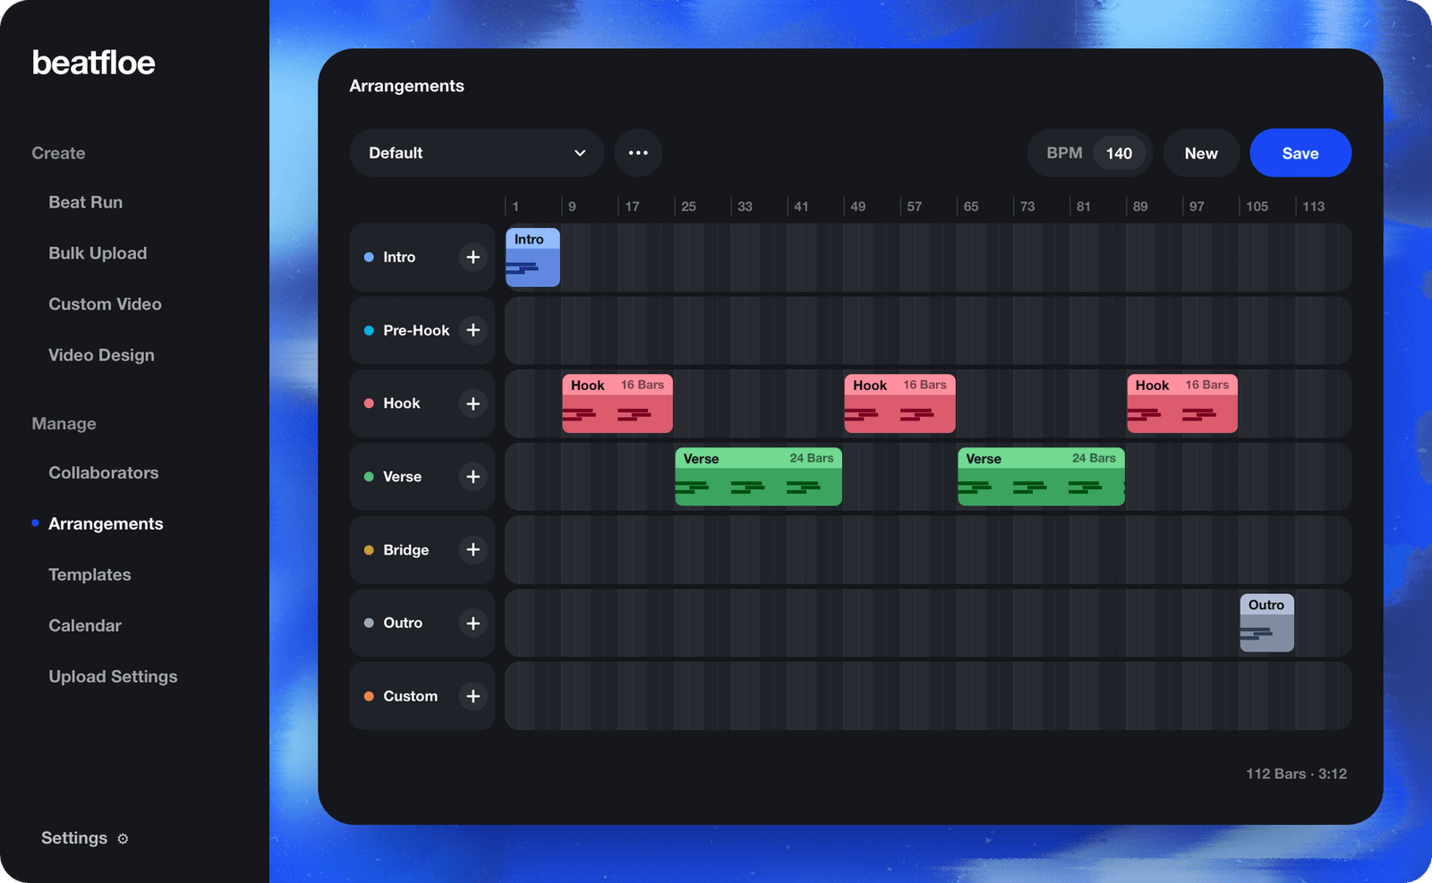Go to Calendar
The width and height of the screenshot is (1432, 883).
point(85,625)
